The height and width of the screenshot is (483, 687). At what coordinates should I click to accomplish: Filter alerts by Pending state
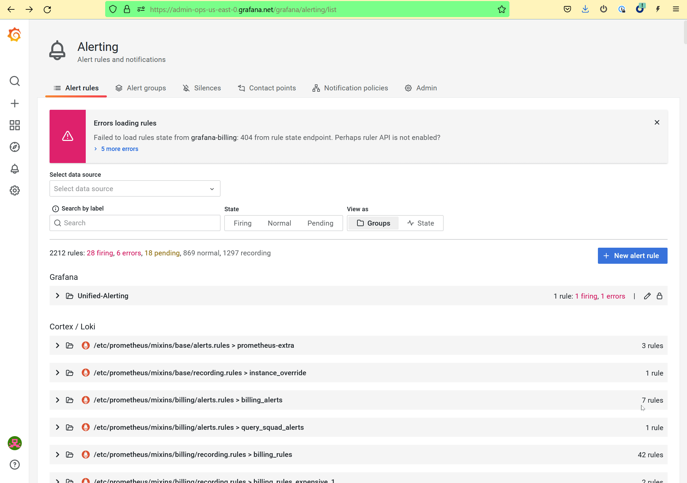click(x=320, y=223)
